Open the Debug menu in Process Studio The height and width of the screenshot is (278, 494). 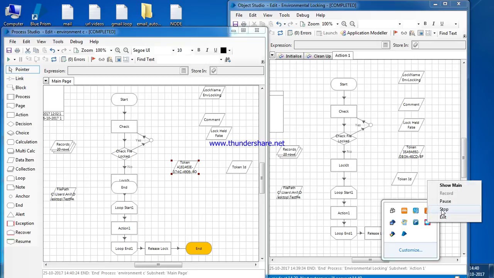tap(76, 42)
